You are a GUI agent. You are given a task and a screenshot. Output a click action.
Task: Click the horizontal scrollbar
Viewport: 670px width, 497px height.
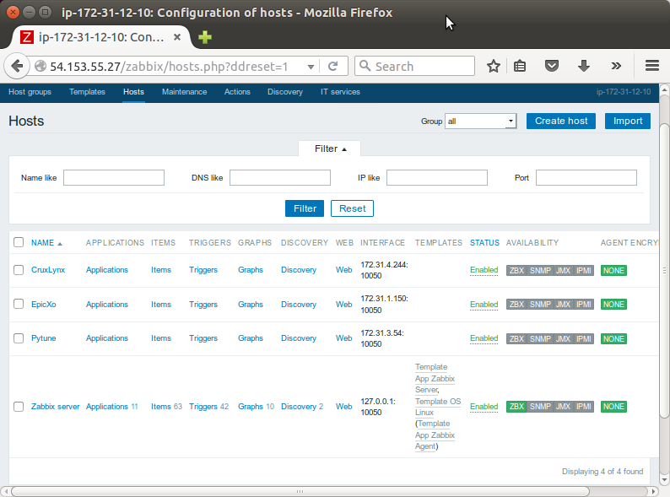tap(300, 491)
